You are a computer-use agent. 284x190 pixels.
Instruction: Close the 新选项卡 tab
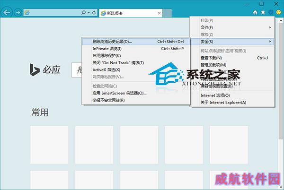tap(159, 13)
